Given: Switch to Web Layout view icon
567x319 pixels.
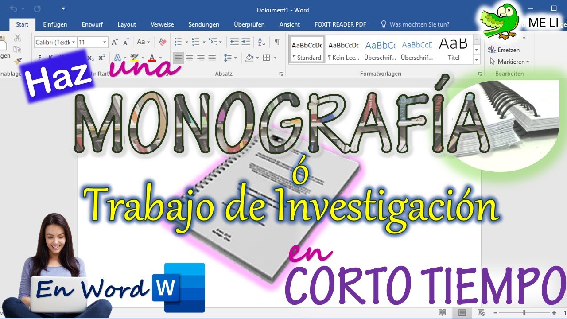Looking at the screenshot, I should tap(482, 313).
